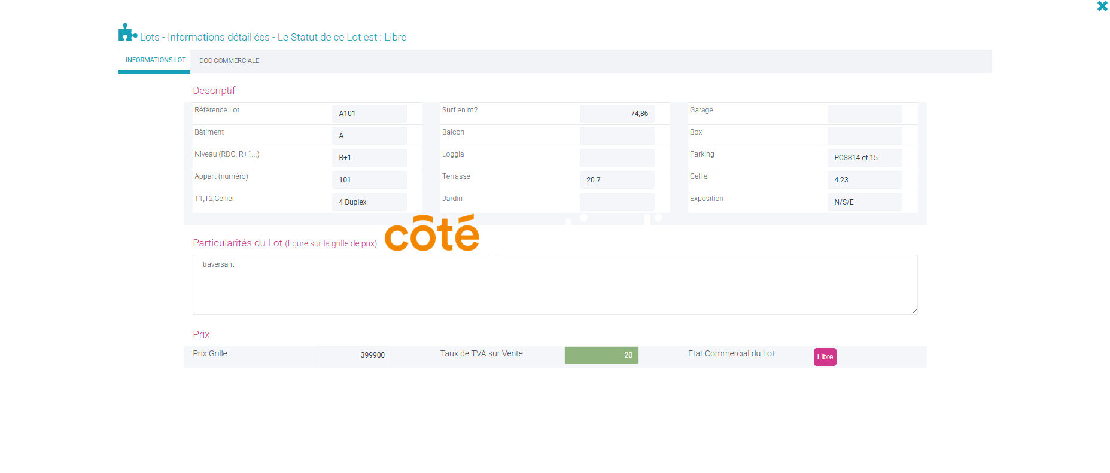This screenshot has height=473, width=1110.
Task: Click the Surf en m2 field
Action: point(616,114)
